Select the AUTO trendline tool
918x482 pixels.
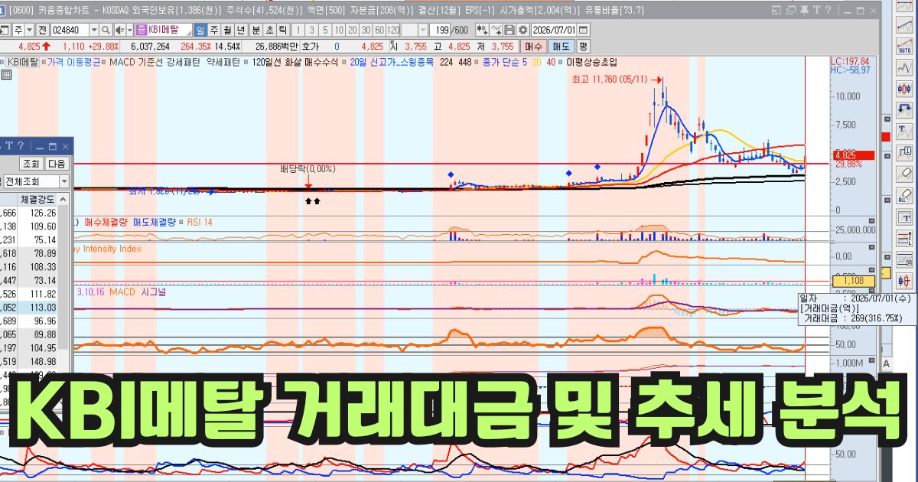click(x=905, y=44)
